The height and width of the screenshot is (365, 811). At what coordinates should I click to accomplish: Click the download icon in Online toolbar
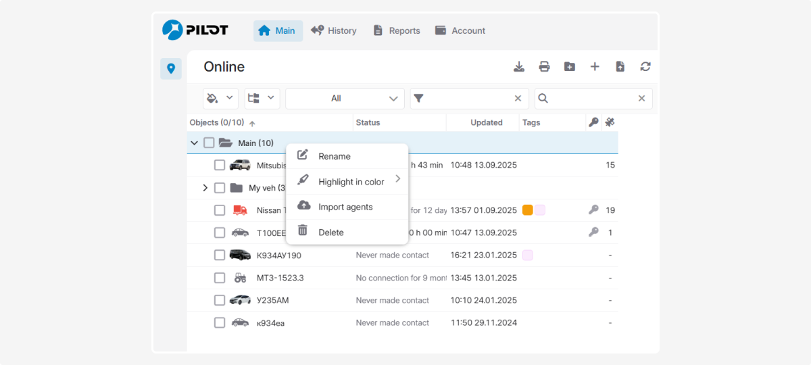point(519,66)
